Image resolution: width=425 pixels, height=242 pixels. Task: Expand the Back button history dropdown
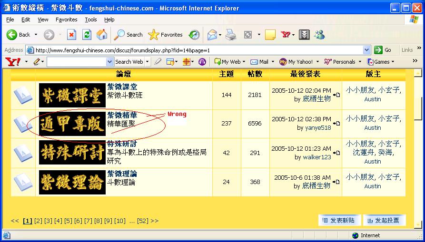(36, 35)
